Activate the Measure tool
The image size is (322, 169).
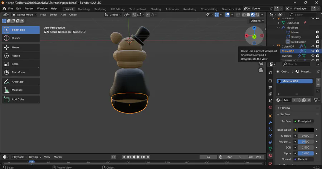click(x=21, y=90)
